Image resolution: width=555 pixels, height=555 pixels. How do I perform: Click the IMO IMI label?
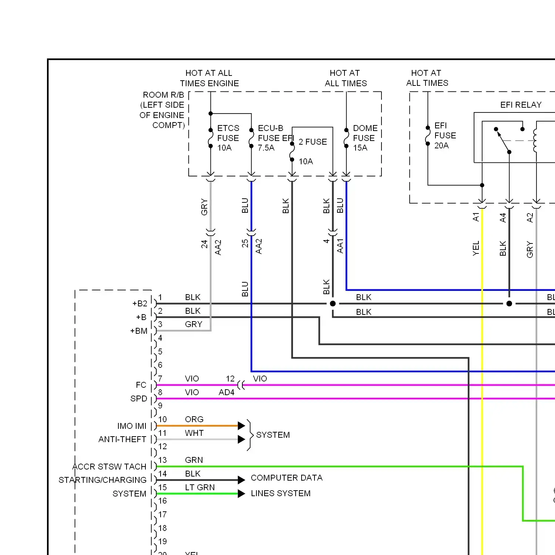coord(132,426)
